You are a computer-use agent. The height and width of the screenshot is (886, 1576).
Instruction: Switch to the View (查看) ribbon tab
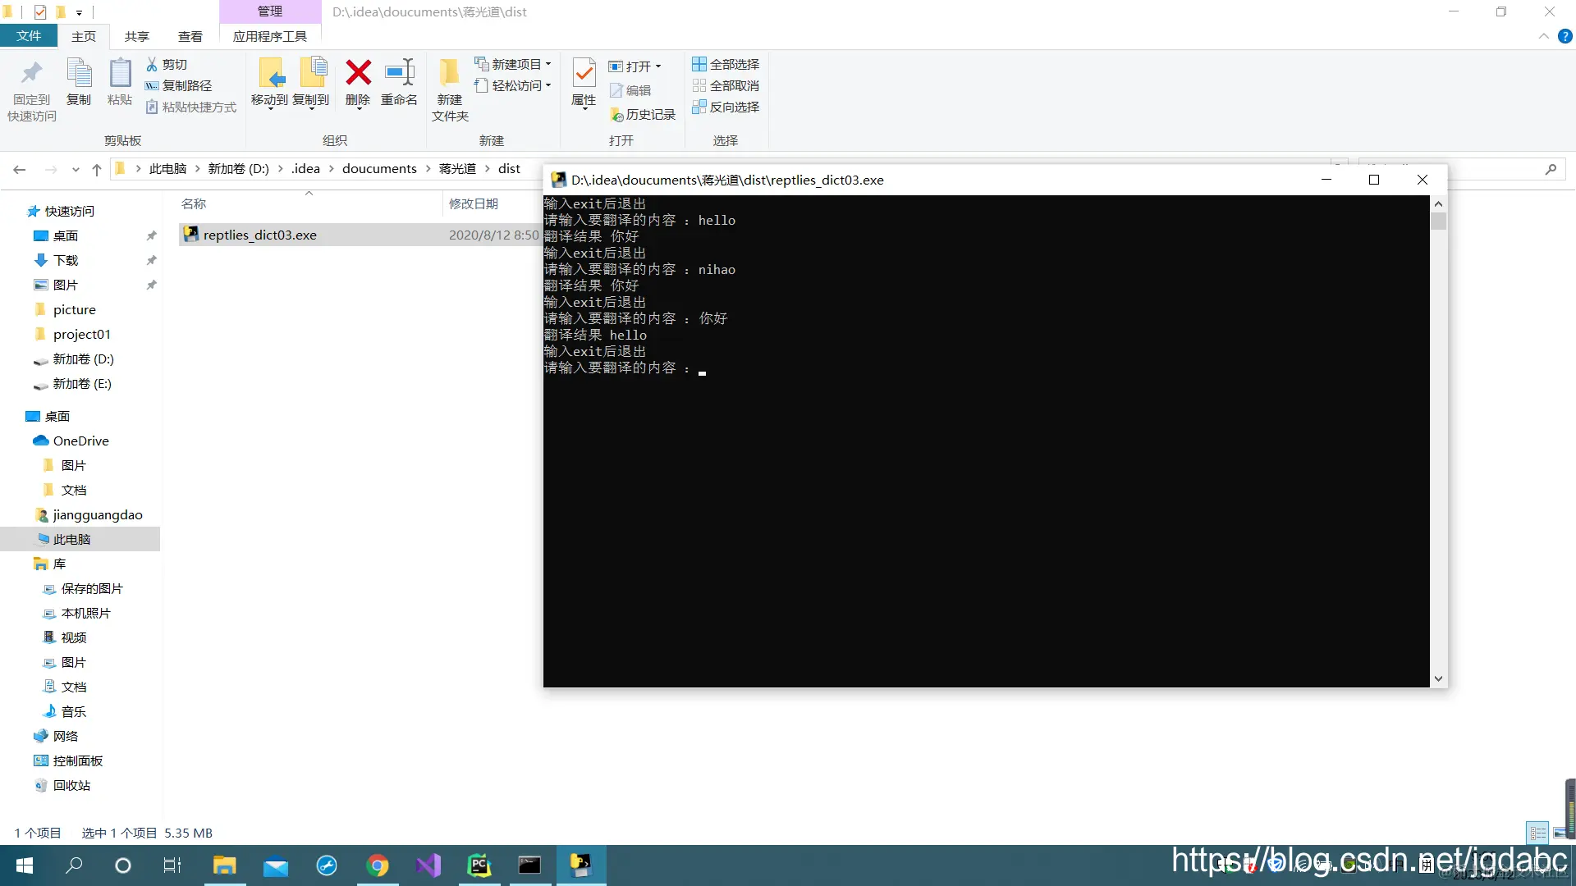click(x=190, y=36)
